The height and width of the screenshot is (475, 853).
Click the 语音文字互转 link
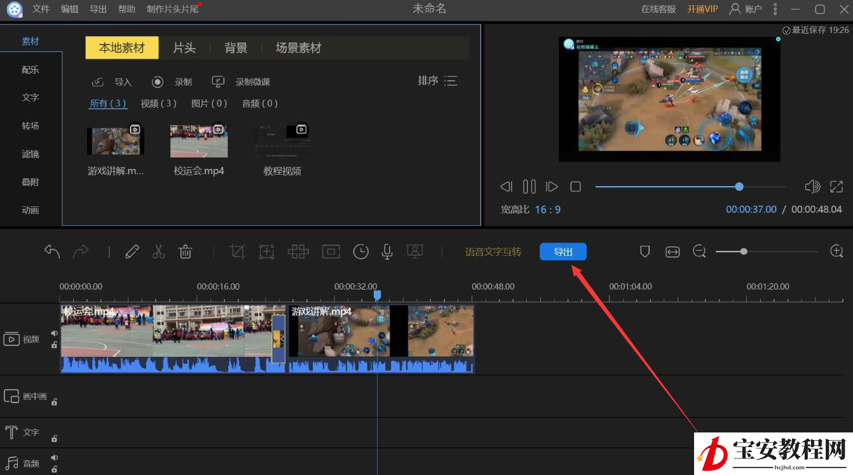493,251
